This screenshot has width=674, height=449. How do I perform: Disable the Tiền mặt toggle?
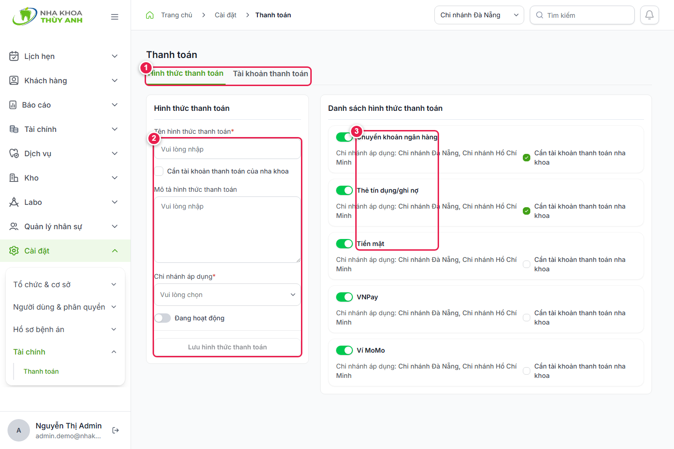click(344, 244)
